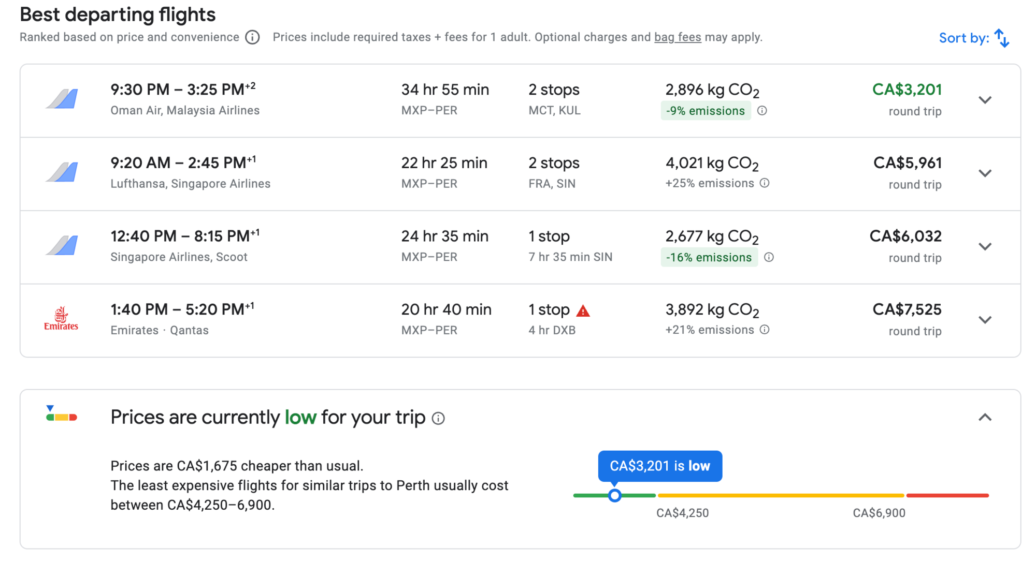Click info icon next to +21% emissions
This screenshot has height=562, width=1036.
[x=765, y=330]
